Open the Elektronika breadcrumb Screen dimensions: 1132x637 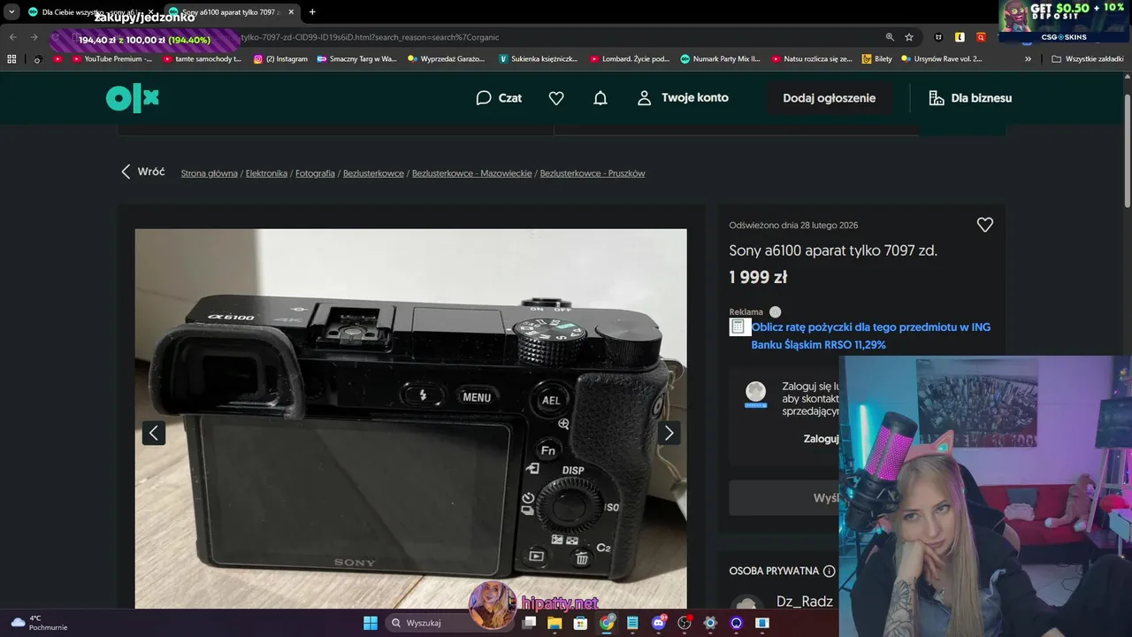tap(266, 173)
